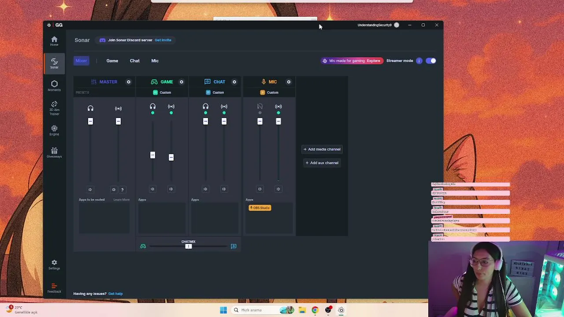Click the Chat headphones volume fader handle
The width and height of the screenshot is (564, 317).
tap(205, 121)
